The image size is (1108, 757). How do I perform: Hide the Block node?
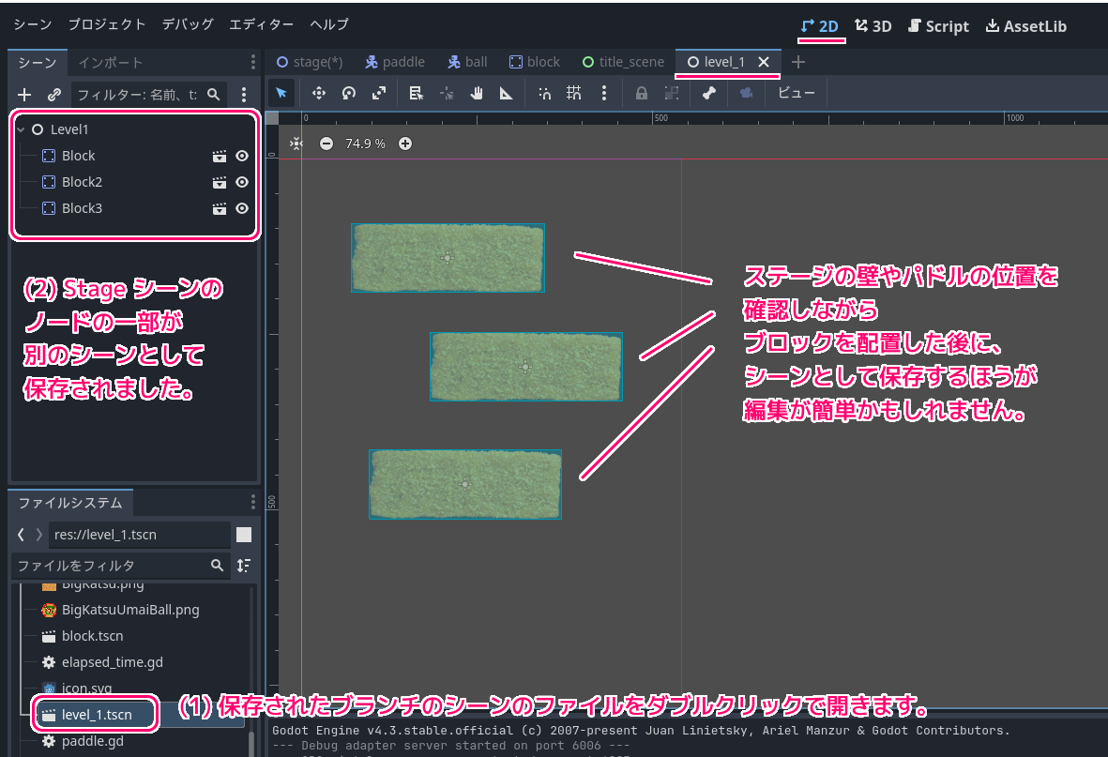[x=242, y=156]
